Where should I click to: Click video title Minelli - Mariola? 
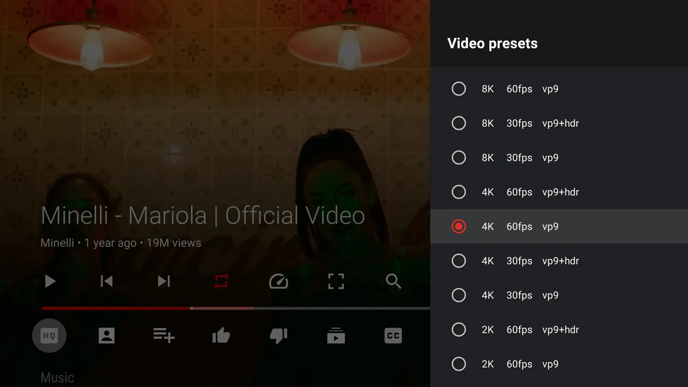point(203,216)
